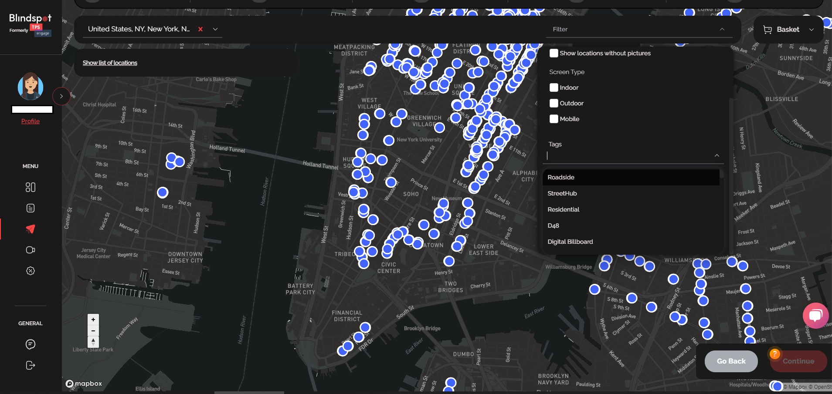Screen dimensions: 832x394
Task: Click the logout icon in sidebar
Action: (x=31, y=365)
